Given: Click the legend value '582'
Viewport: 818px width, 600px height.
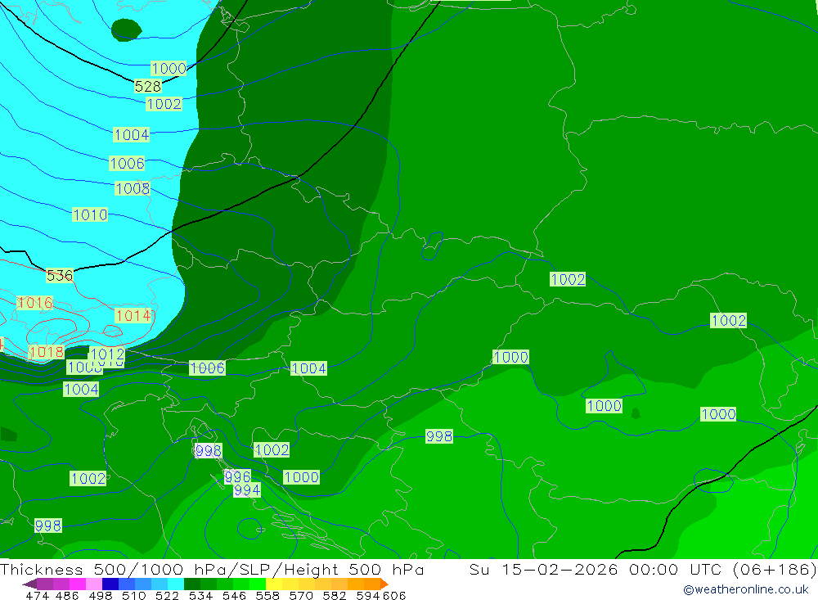Looking at the screenshot, I should click(334, 595).
